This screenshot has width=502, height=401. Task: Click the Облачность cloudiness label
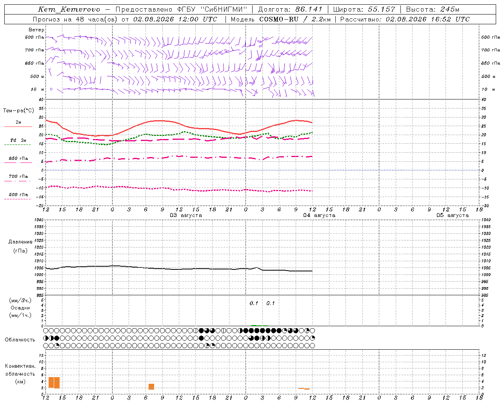(20, 340)
